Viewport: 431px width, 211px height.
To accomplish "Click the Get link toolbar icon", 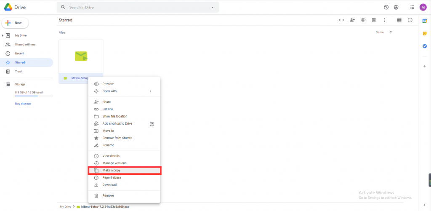I will [x=341, y=20].
